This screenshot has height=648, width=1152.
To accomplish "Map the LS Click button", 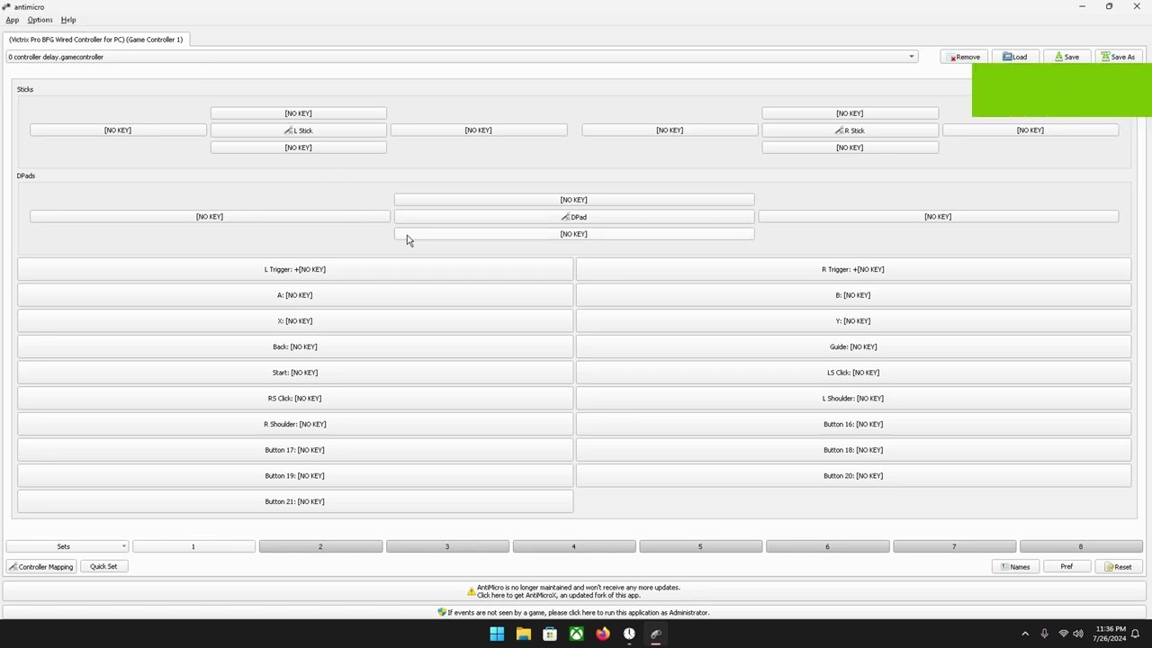I will pos(853,373).
